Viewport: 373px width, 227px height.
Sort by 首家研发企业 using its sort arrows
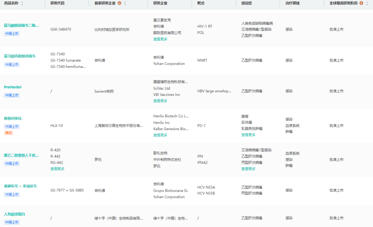click(125, 3)
